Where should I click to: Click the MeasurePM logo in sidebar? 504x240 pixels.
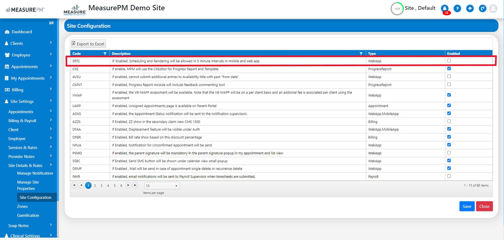click(25, 10)
